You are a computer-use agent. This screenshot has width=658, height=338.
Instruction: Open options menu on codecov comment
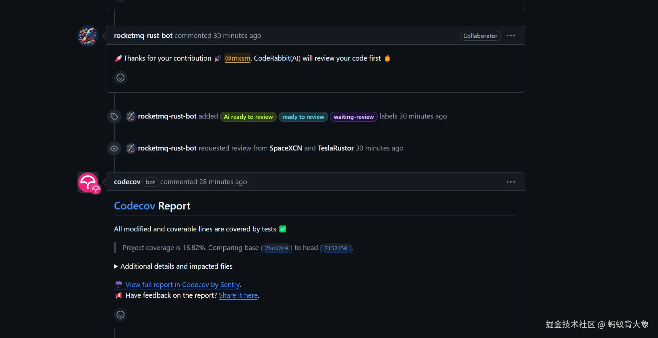point(511,182)
